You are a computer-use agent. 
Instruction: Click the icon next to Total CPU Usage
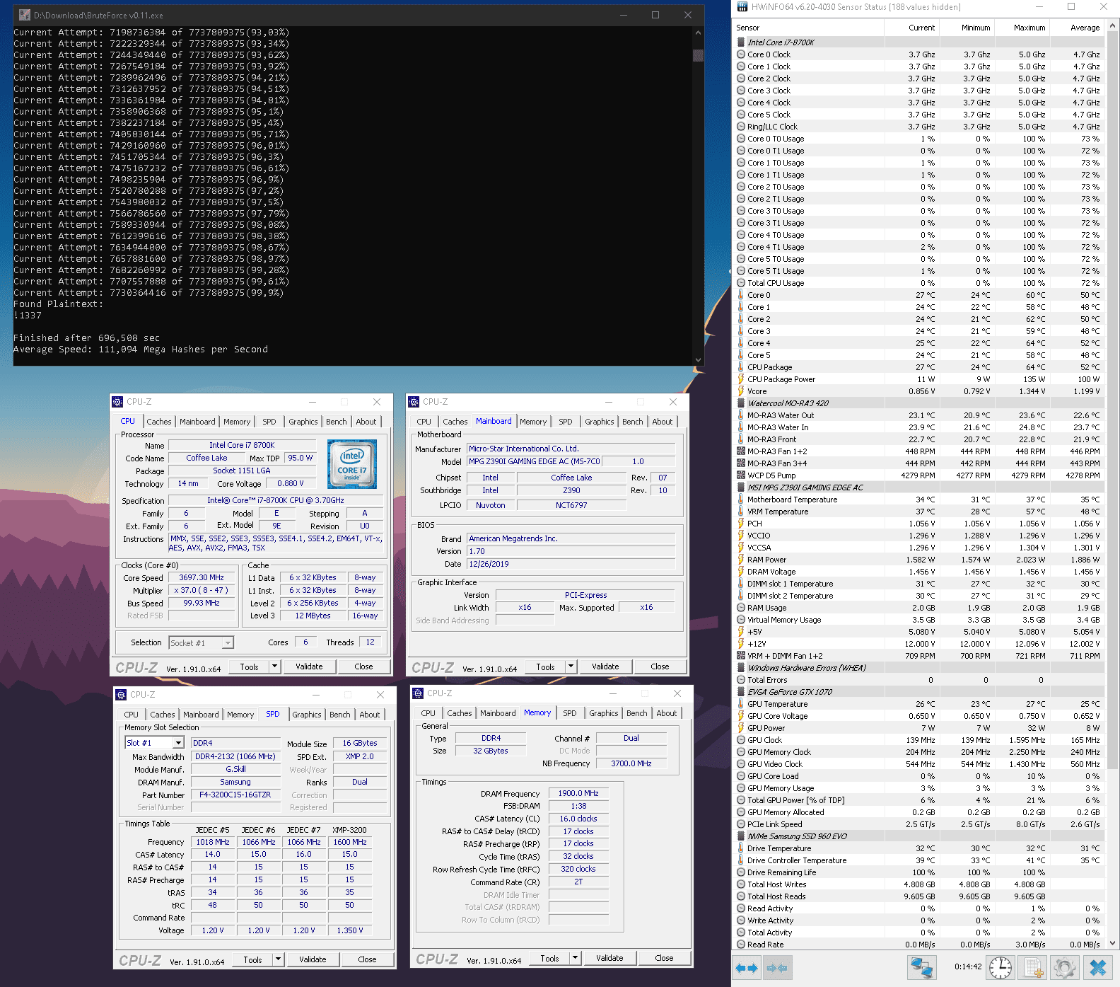(741, 283)
